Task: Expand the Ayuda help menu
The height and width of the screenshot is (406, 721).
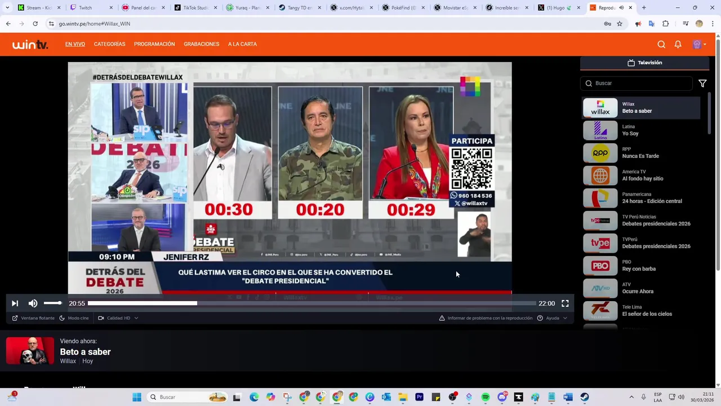Action: coord(552,318)
